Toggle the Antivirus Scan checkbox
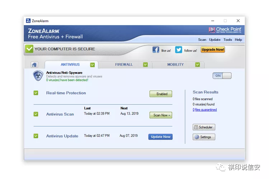 36,114
